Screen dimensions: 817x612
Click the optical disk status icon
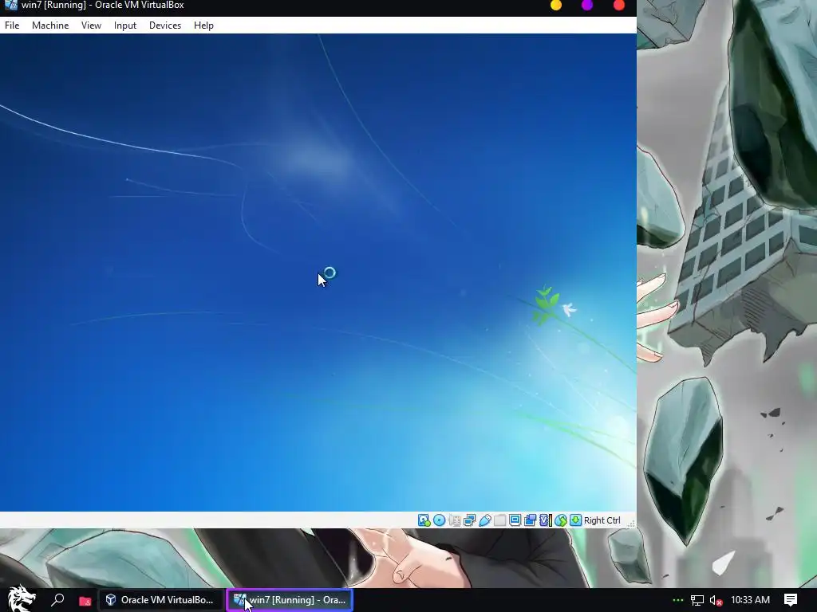click(440, 520)
